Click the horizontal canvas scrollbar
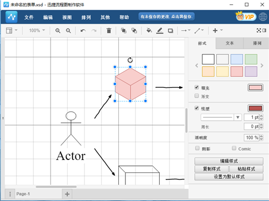The height and width of the screenshot is (201, 269). [56, 187]
